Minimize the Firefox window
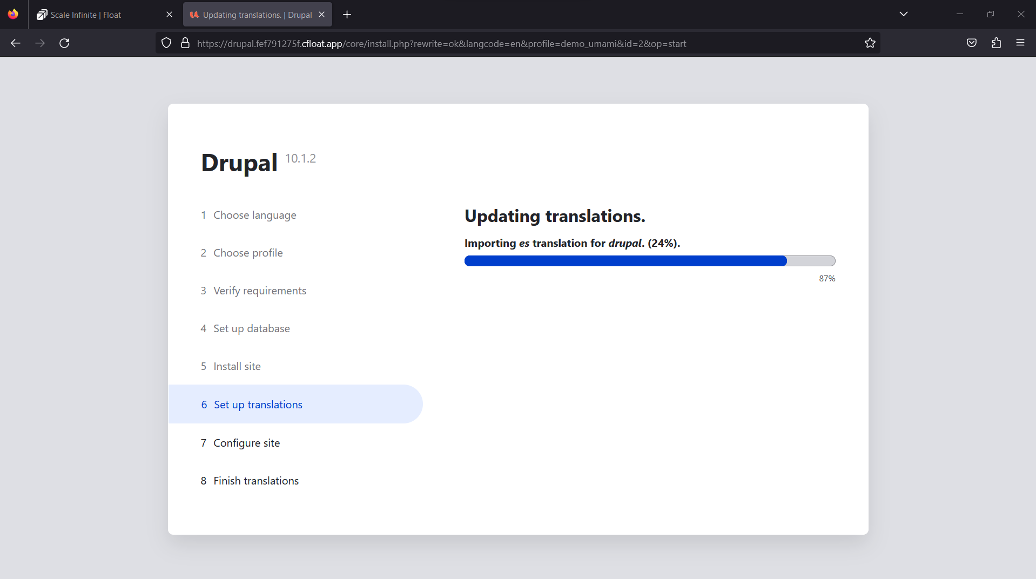Viewport: 1036px width, 579px height. point(960,14)
